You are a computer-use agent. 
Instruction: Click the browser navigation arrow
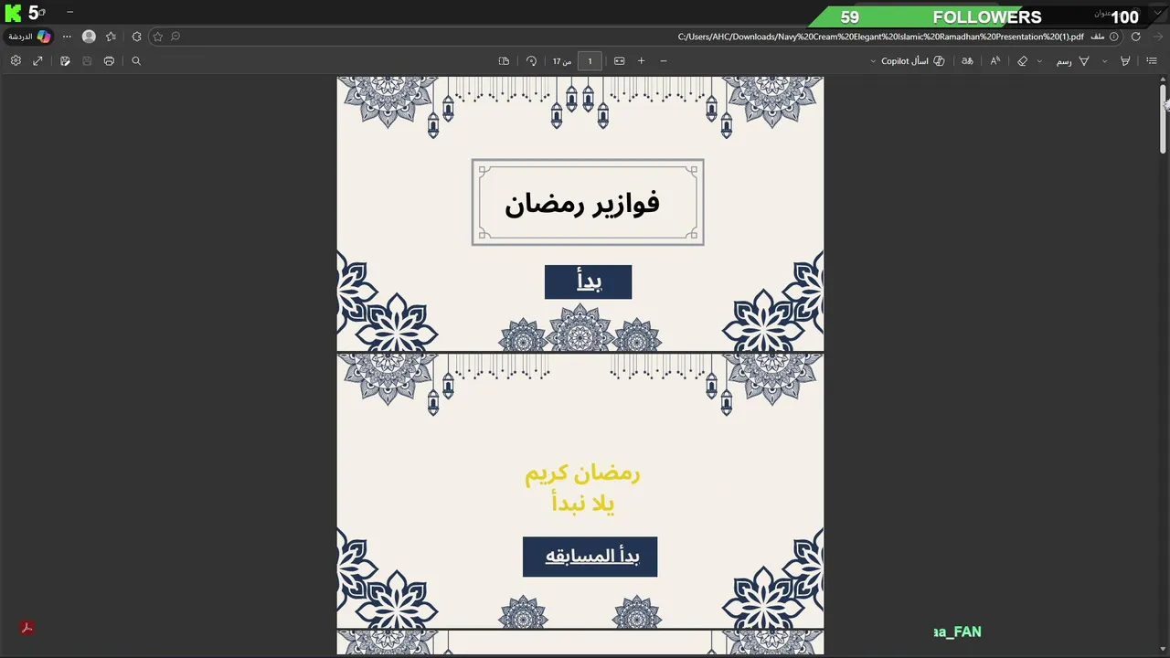(1156, 37)
